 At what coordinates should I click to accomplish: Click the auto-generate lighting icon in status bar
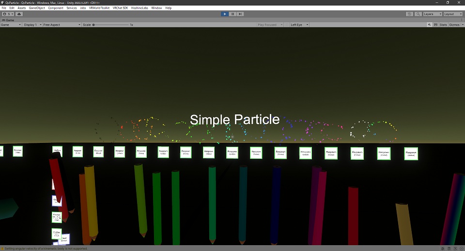click(455, 249)
